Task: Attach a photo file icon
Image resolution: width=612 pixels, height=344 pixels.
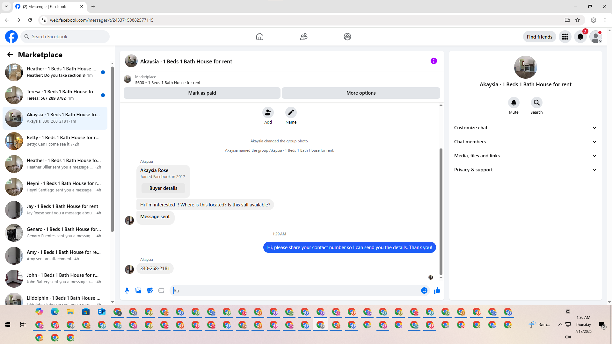Action: [x=138, y=290]
